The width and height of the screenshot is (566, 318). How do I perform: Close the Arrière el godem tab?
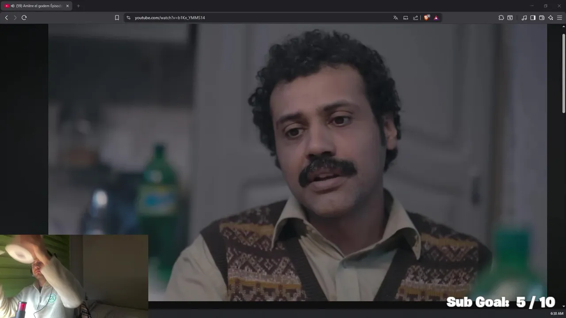(68, 6)
